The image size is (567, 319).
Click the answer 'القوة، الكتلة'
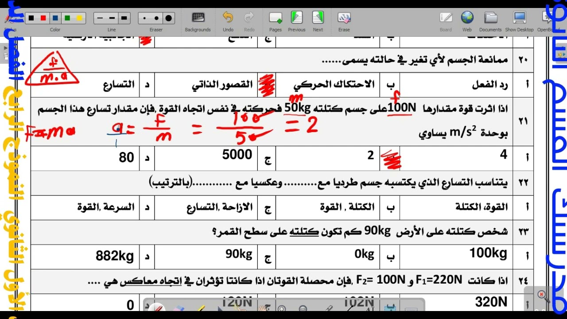pyautogui.click(x=482, y=207)
